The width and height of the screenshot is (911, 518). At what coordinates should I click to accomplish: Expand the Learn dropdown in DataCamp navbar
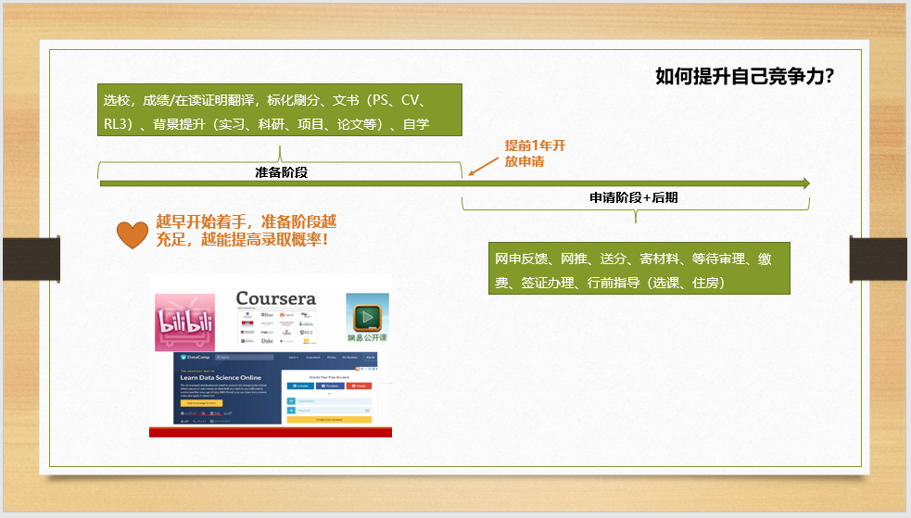tap(293, 357)
